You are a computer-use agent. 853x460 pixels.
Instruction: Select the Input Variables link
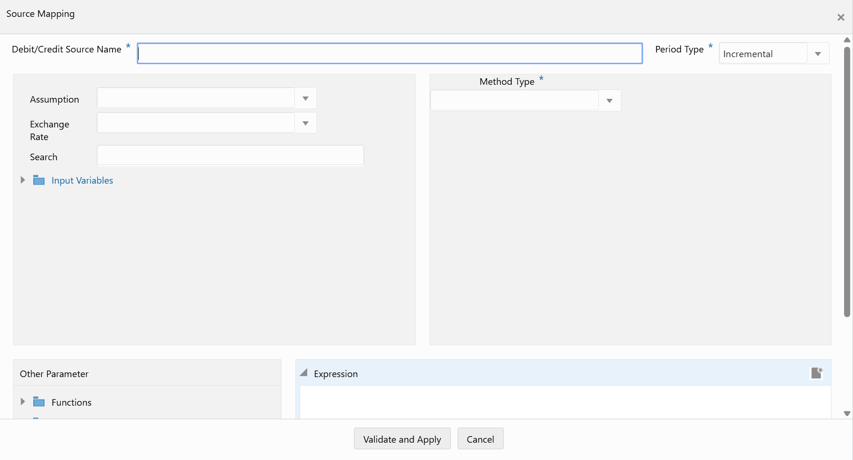[82, 180]
